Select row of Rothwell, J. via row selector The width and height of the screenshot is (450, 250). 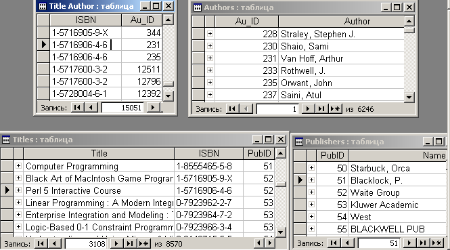[198, 70]
